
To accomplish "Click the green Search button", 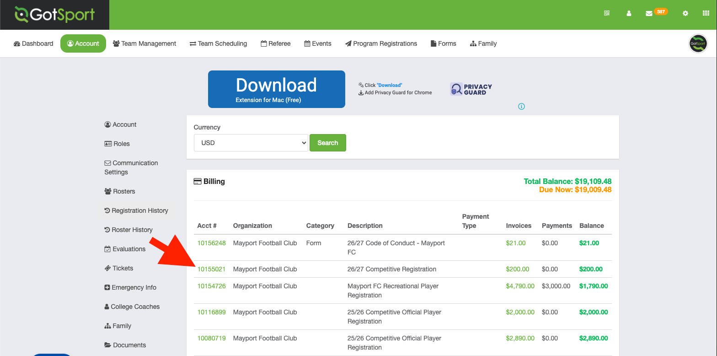I will [328, 143].
